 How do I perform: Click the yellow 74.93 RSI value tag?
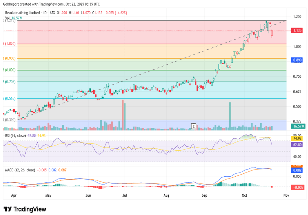pos(297,138)
